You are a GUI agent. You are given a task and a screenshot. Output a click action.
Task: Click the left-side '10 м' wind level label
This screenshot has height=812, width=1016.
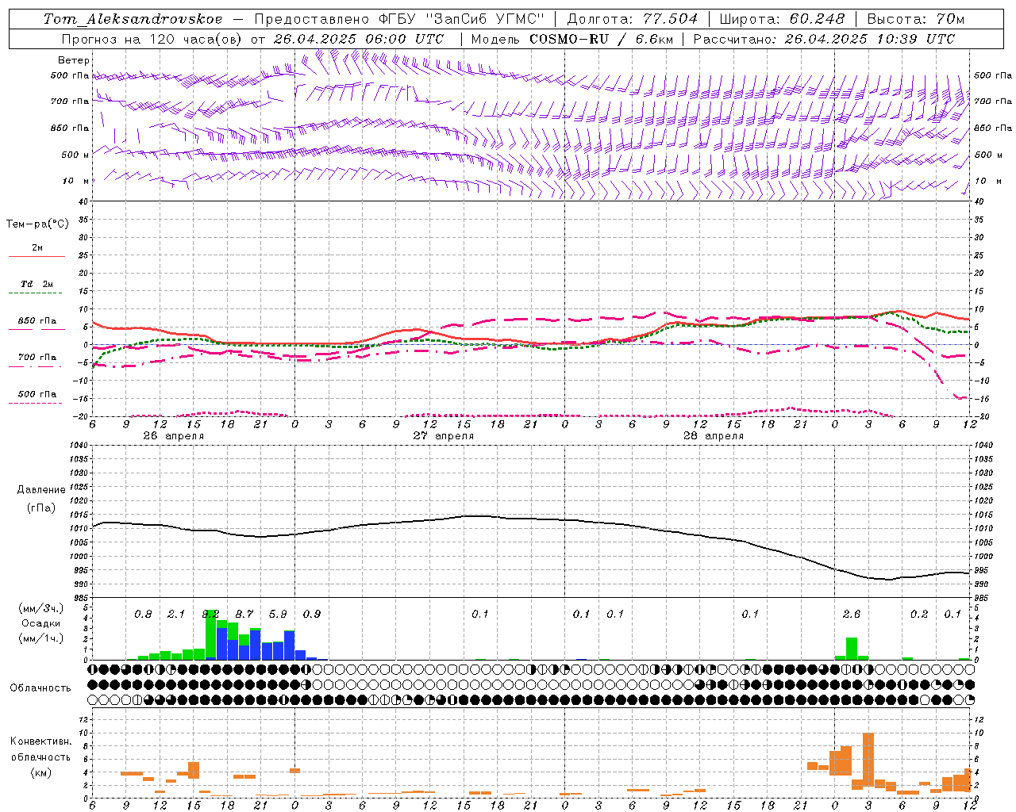coord(76,182)
